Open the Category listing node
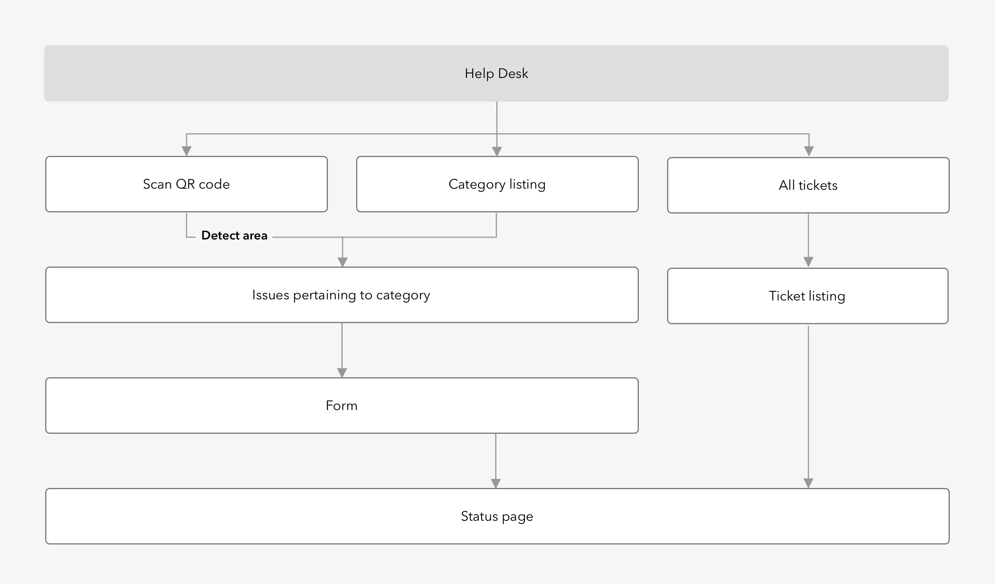 pyautogui.click(x=497, y=184)
